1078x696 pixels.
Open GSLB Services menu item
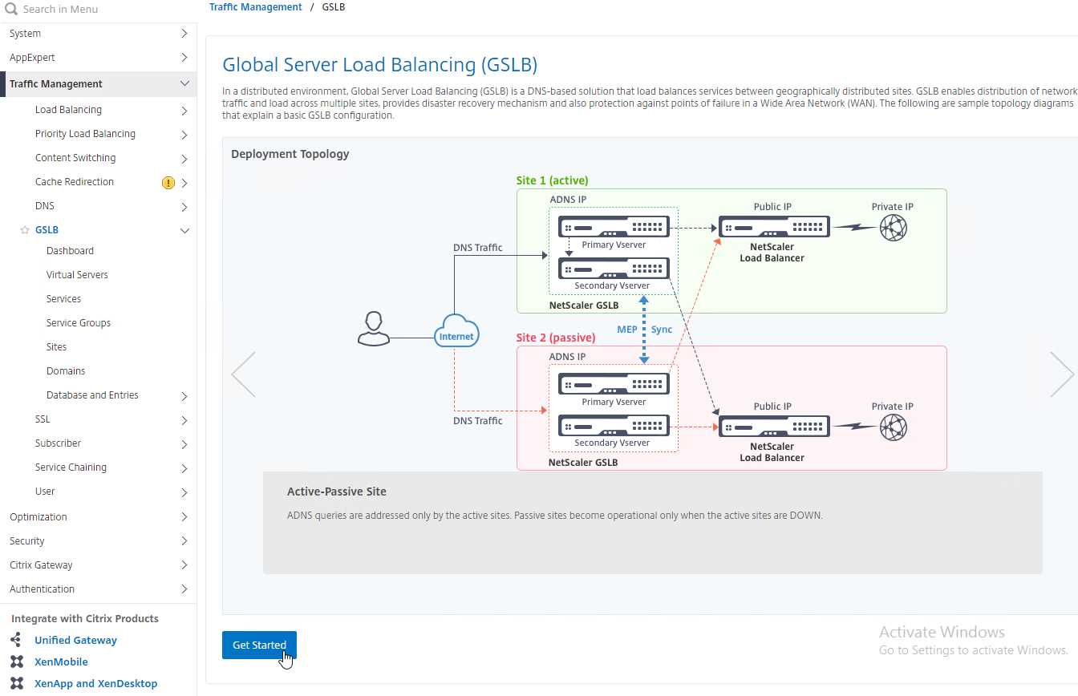[x=63, y=299]
